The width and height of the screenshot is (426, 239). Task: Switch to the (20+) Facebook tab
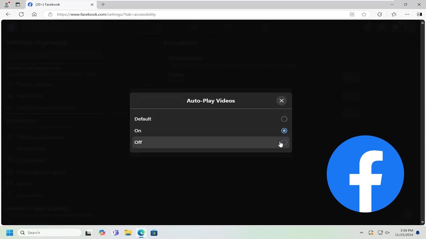coord(61,5)
